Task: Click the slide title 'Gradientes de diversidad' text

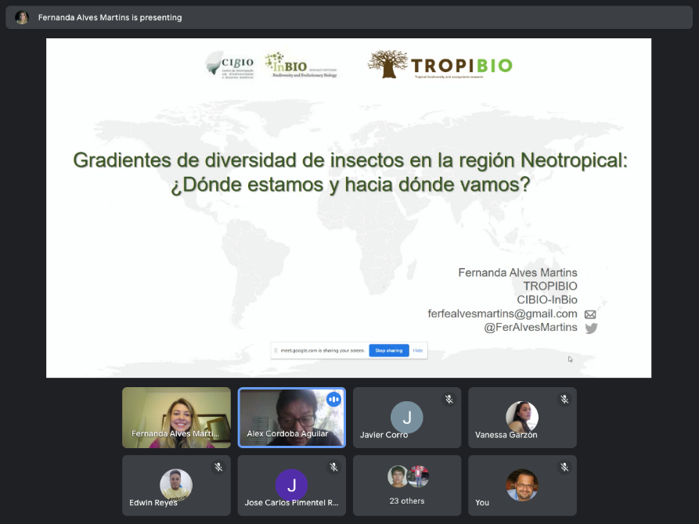Action: pos(350,172)
